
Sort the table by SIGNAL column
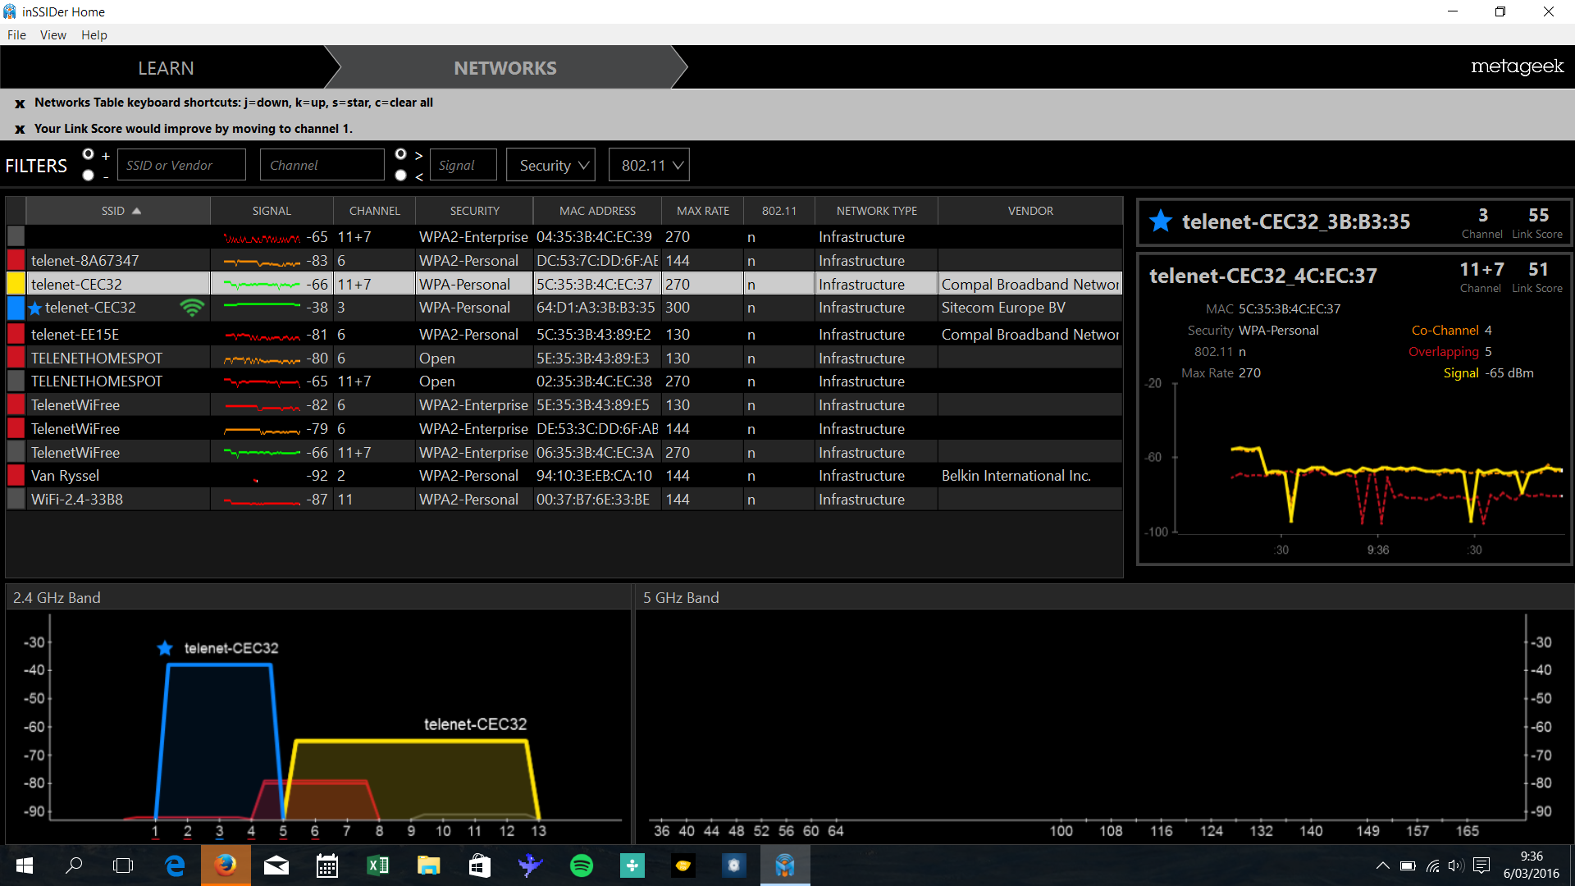tap(272, 211)
